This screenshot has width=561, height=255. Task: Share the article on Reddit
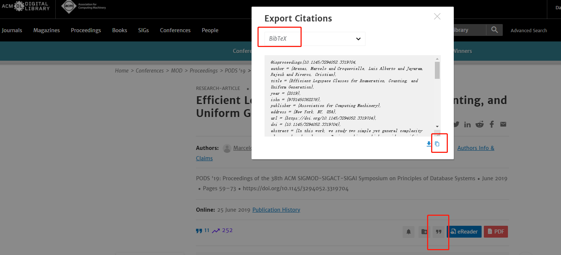click(479, 124)
